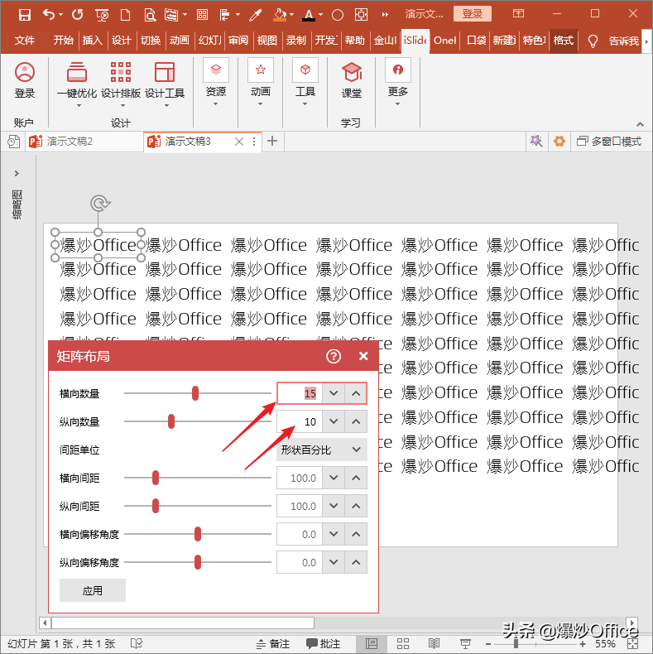
Task: Click the help question mark in 矩阵布局 dialog
Action: pyautogui.click(x=334, y=356)
